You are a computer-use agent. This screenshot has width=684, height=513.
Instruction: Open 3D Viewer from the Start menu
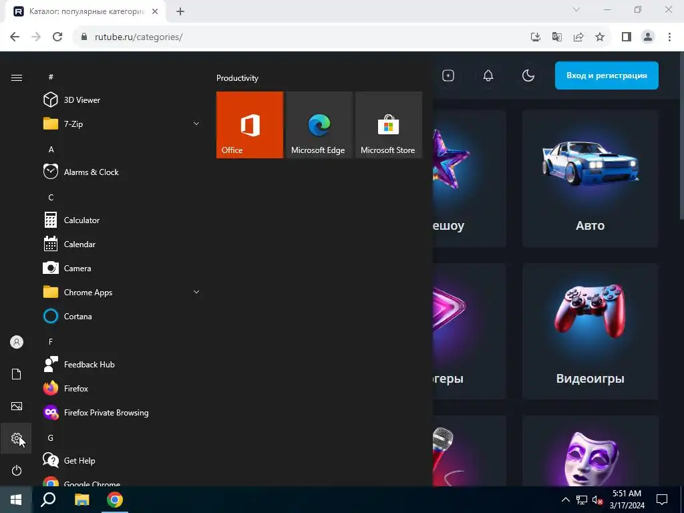coord(122,100)
